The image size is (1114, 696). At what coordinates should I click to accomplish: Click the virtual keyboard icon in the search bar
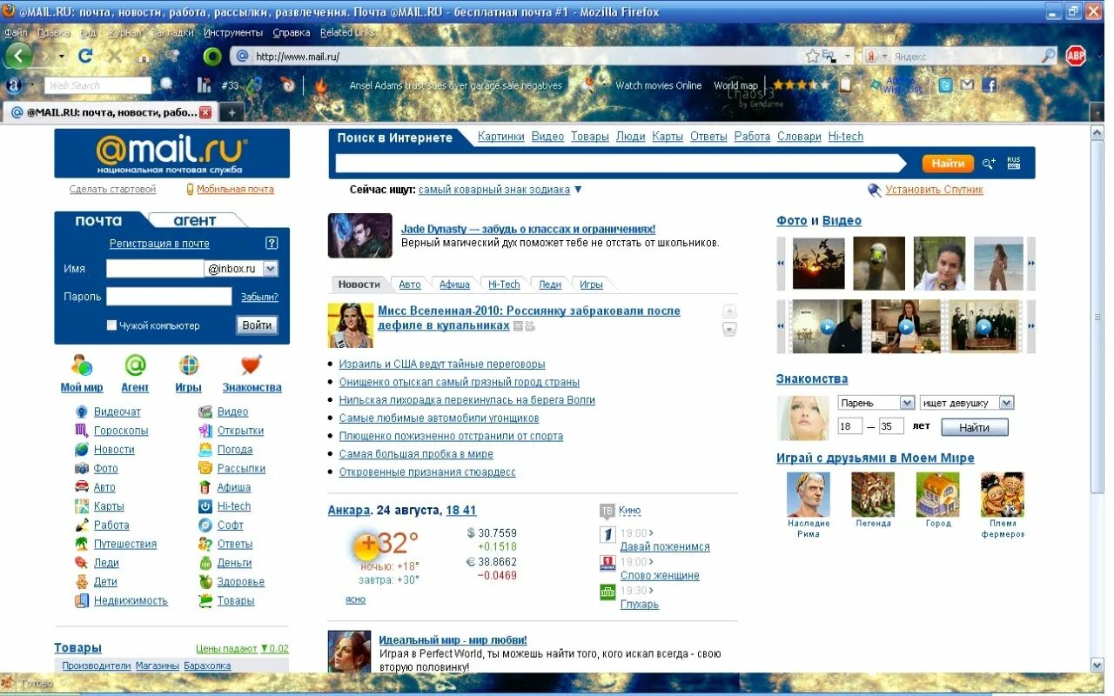tap(1014, 164)
